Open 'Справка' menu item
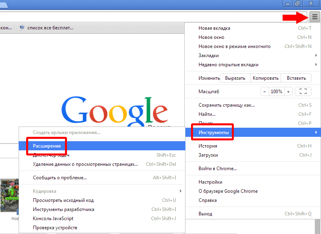This screenshot has height=234, width=321. 253,200
